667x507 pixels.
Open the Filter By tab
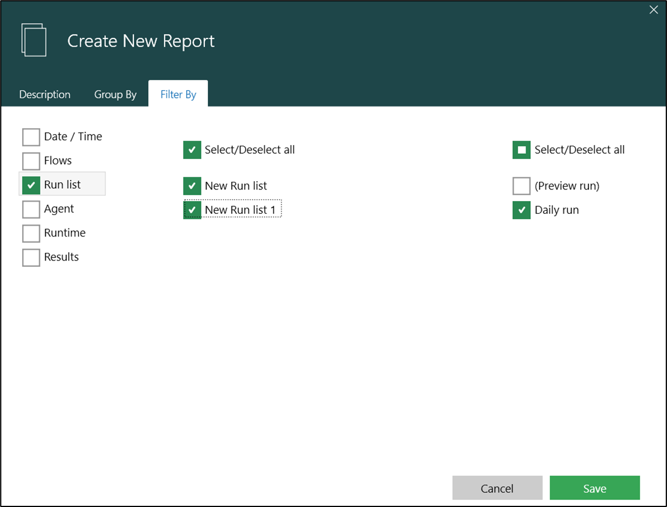178,94
